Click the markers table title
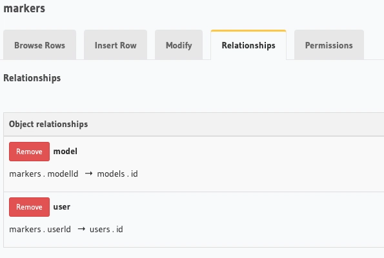This screenshot has height=258, width=384. click(25, 8)
